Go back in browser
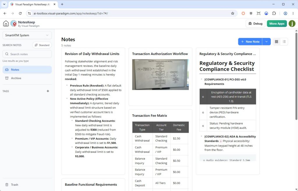 point(5,13)
